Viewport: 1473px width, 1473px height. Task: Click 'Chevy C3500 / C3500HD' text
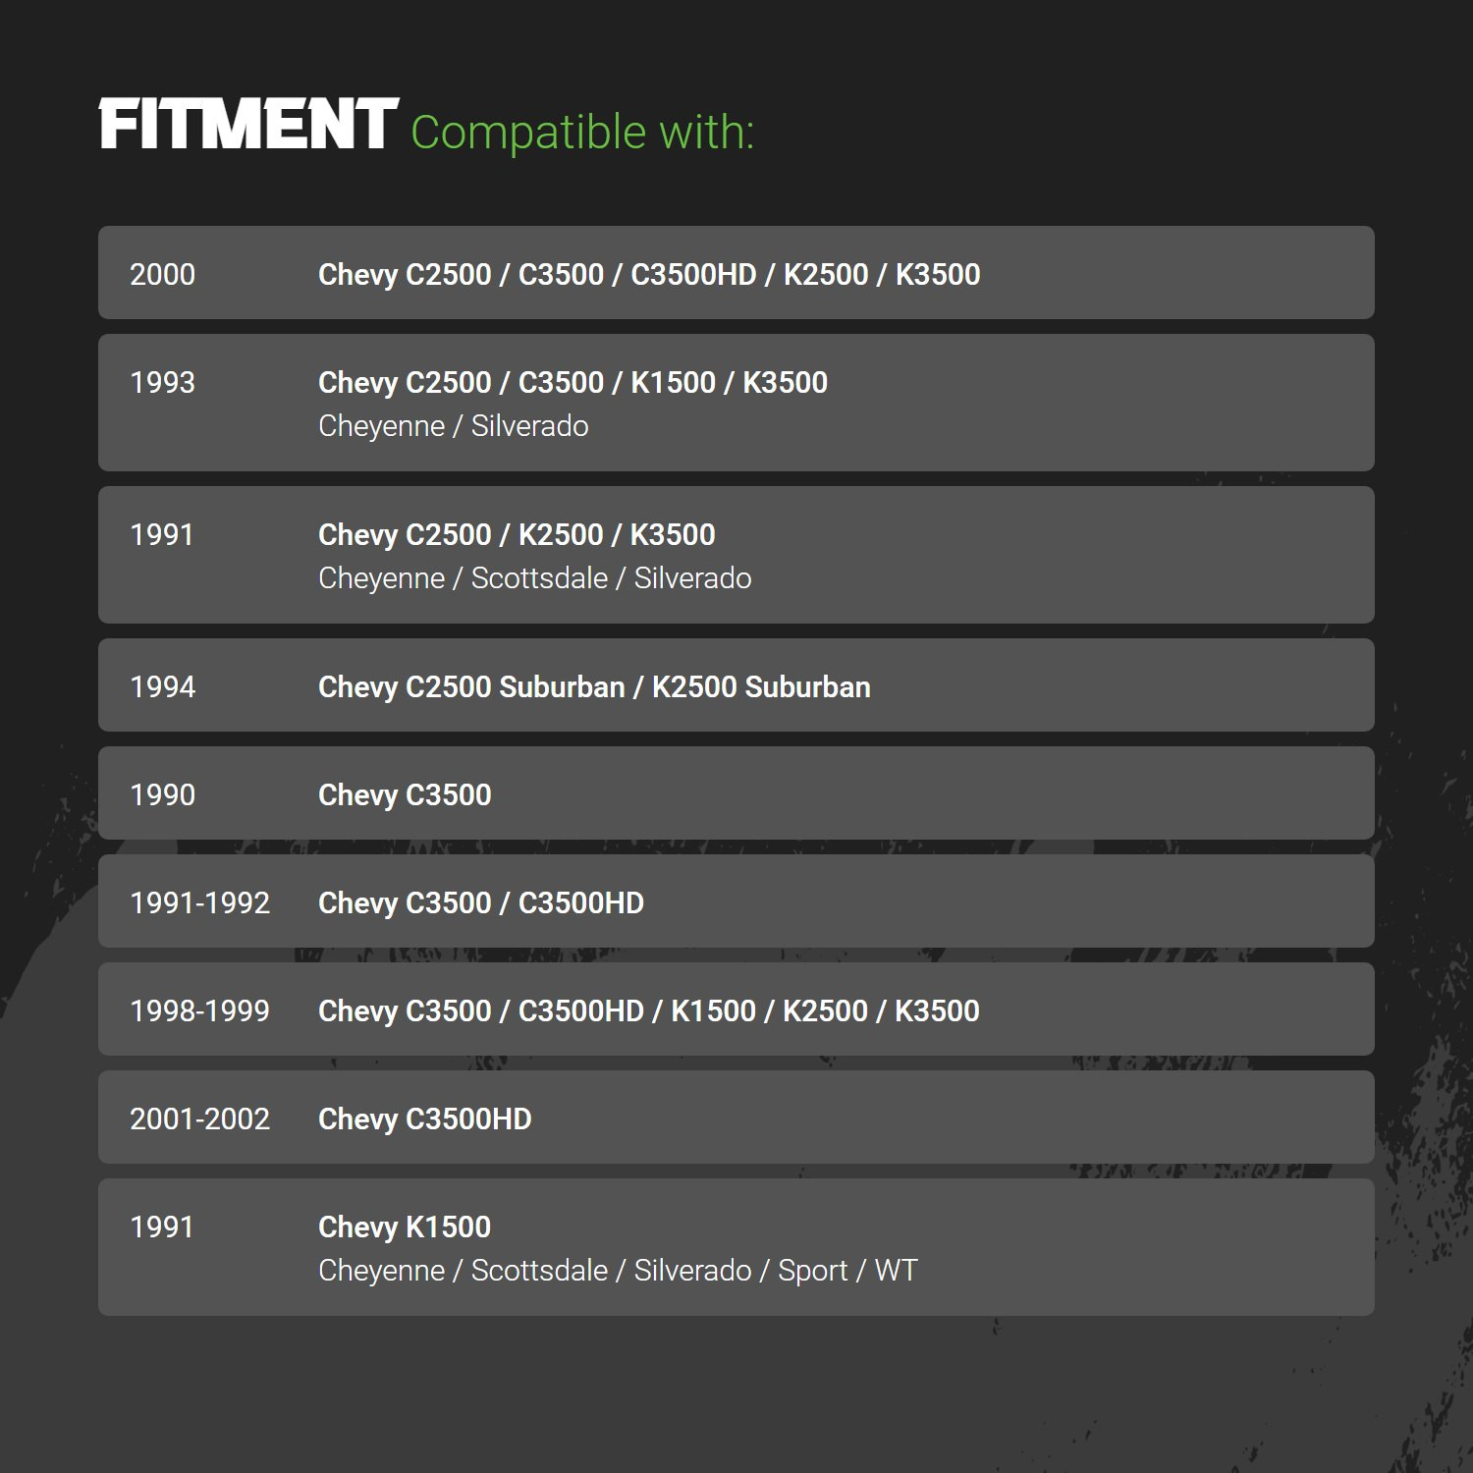481,903
